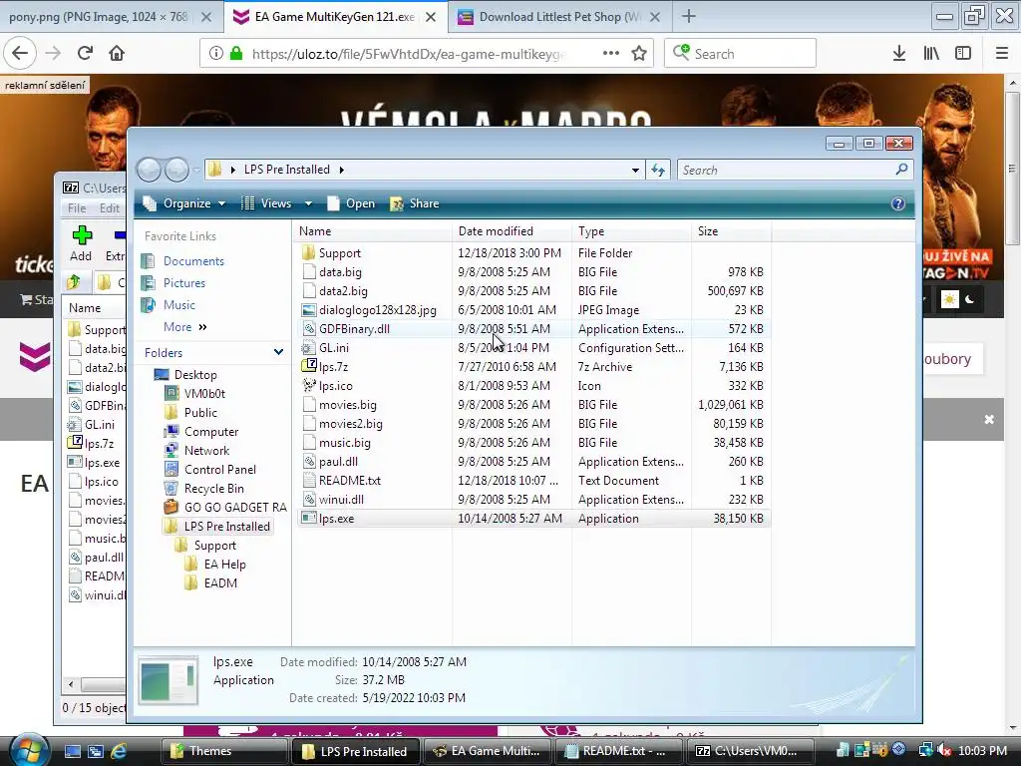The image size is (1021, 766).
Task: Sort by the Size column header
Action: [x=731, y=231]
